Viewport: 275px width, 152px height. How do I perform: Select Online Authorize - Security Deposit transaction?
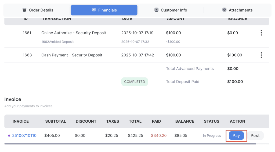(x=74, y=33)
